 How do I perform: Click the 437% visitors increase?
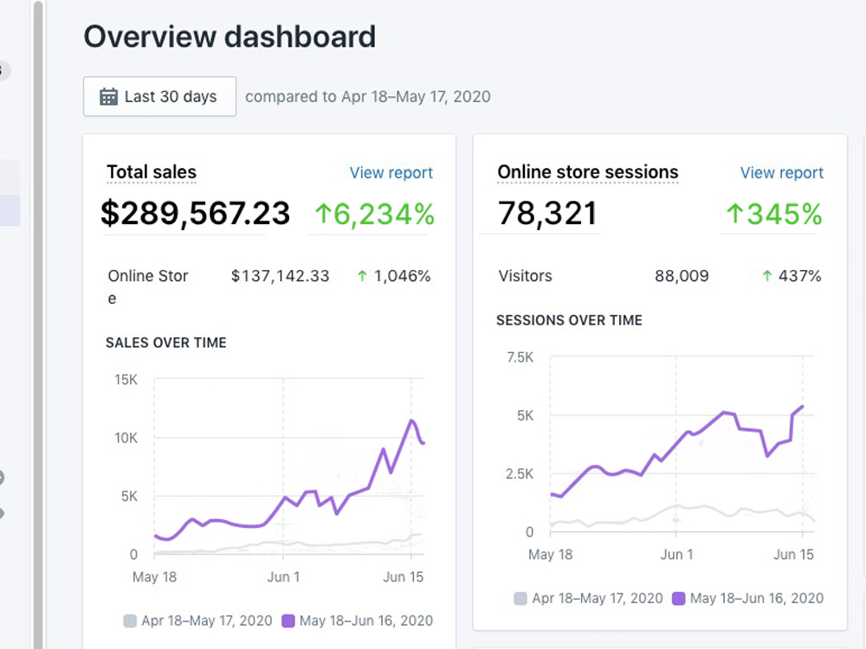click(x=792, y=276)
